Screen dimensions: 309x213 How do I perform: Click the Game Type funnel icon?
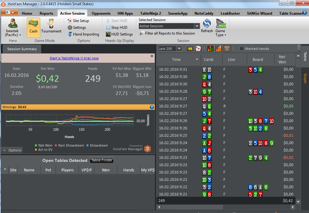(221, 23)
